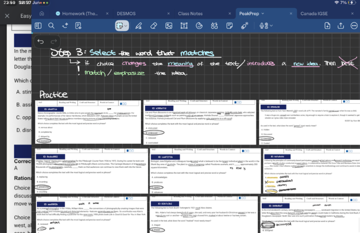Expand the PeakPrep tab chevron

click(x=262, y=14)
